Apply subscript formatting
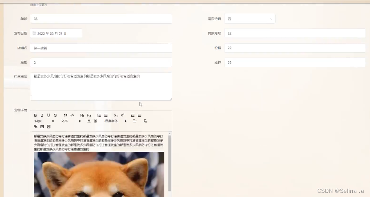 tap(116, 115)
